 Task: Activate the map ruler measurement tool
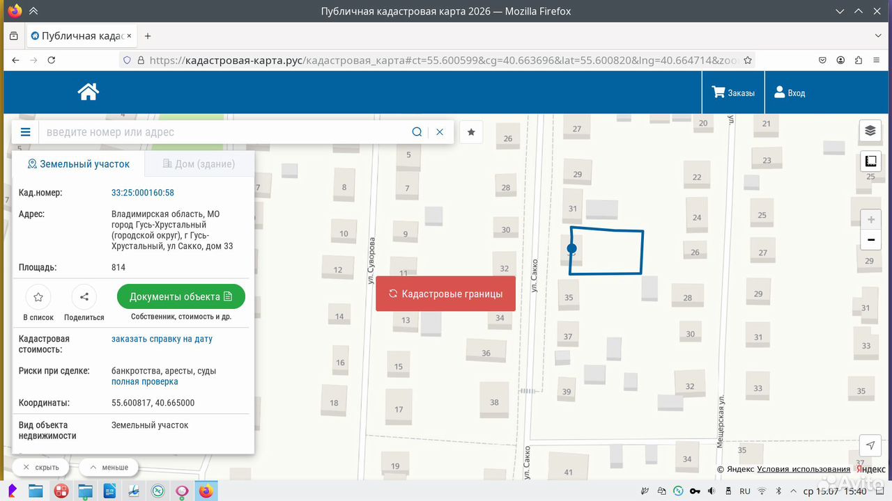870,161
